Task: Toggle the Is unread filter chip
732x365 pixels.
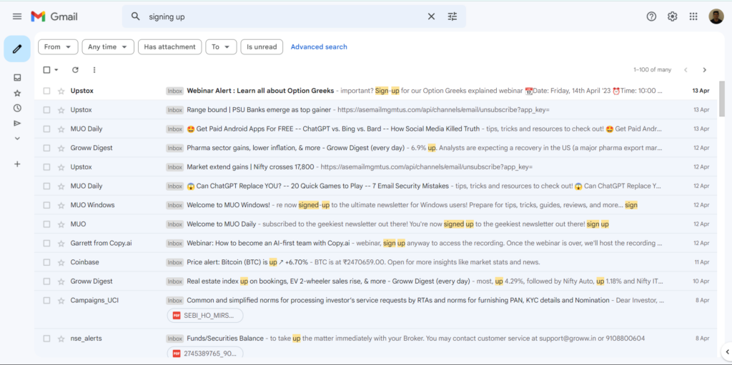Action: pos(262,47)
